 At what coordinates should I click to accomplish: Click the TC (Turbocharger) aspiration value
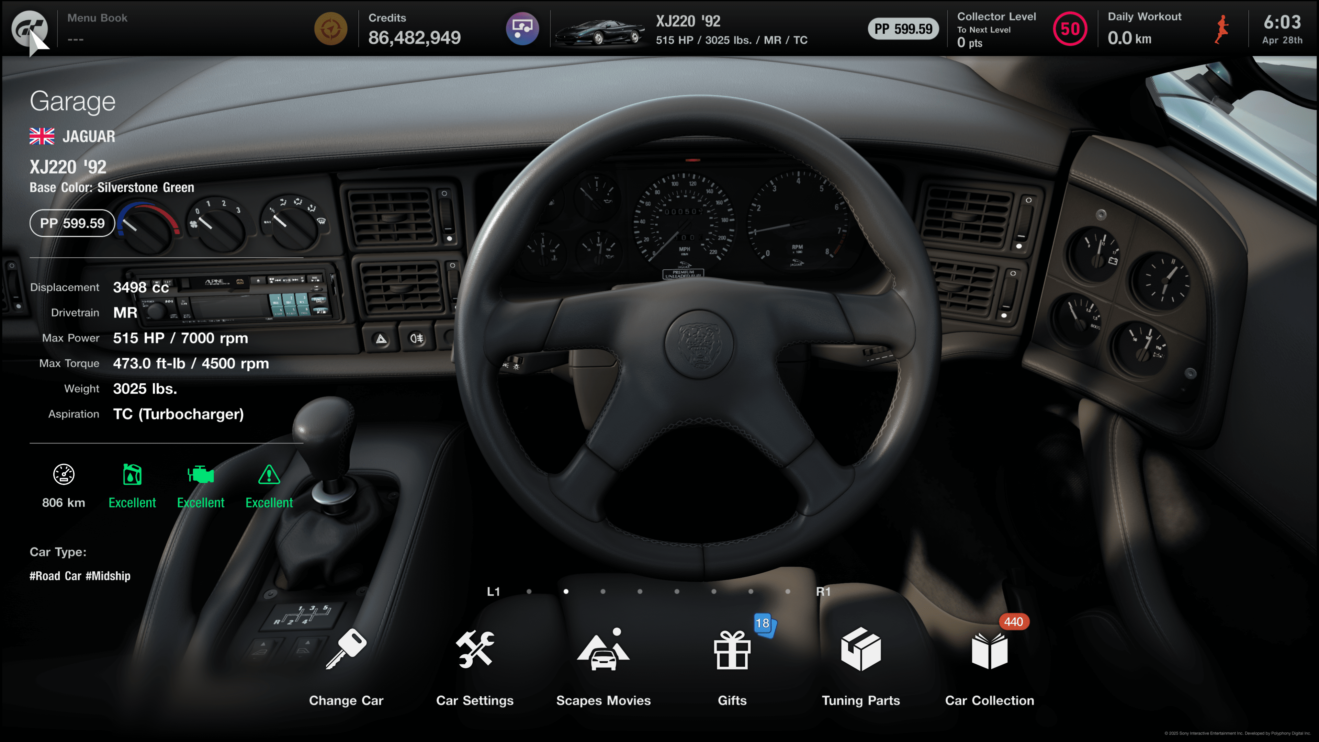[178, 414]
